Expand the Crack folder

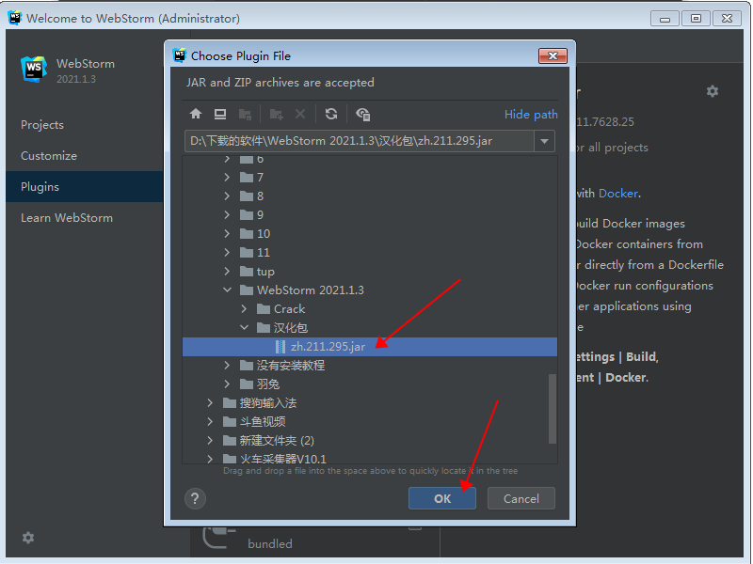coord(245,309)
